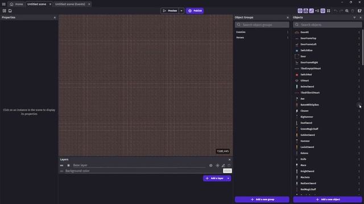
Task: Start the game Preview
Action: pyautogui.click(x=169, y=11)
